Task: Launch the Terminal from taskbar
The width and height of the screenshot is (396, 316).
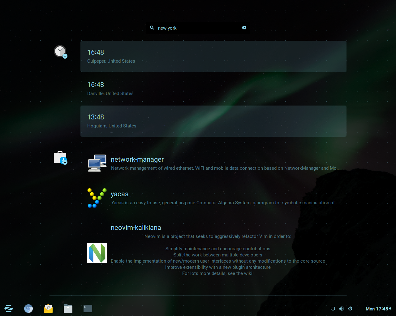Action: pyautogui.click(x=88, y=308)
